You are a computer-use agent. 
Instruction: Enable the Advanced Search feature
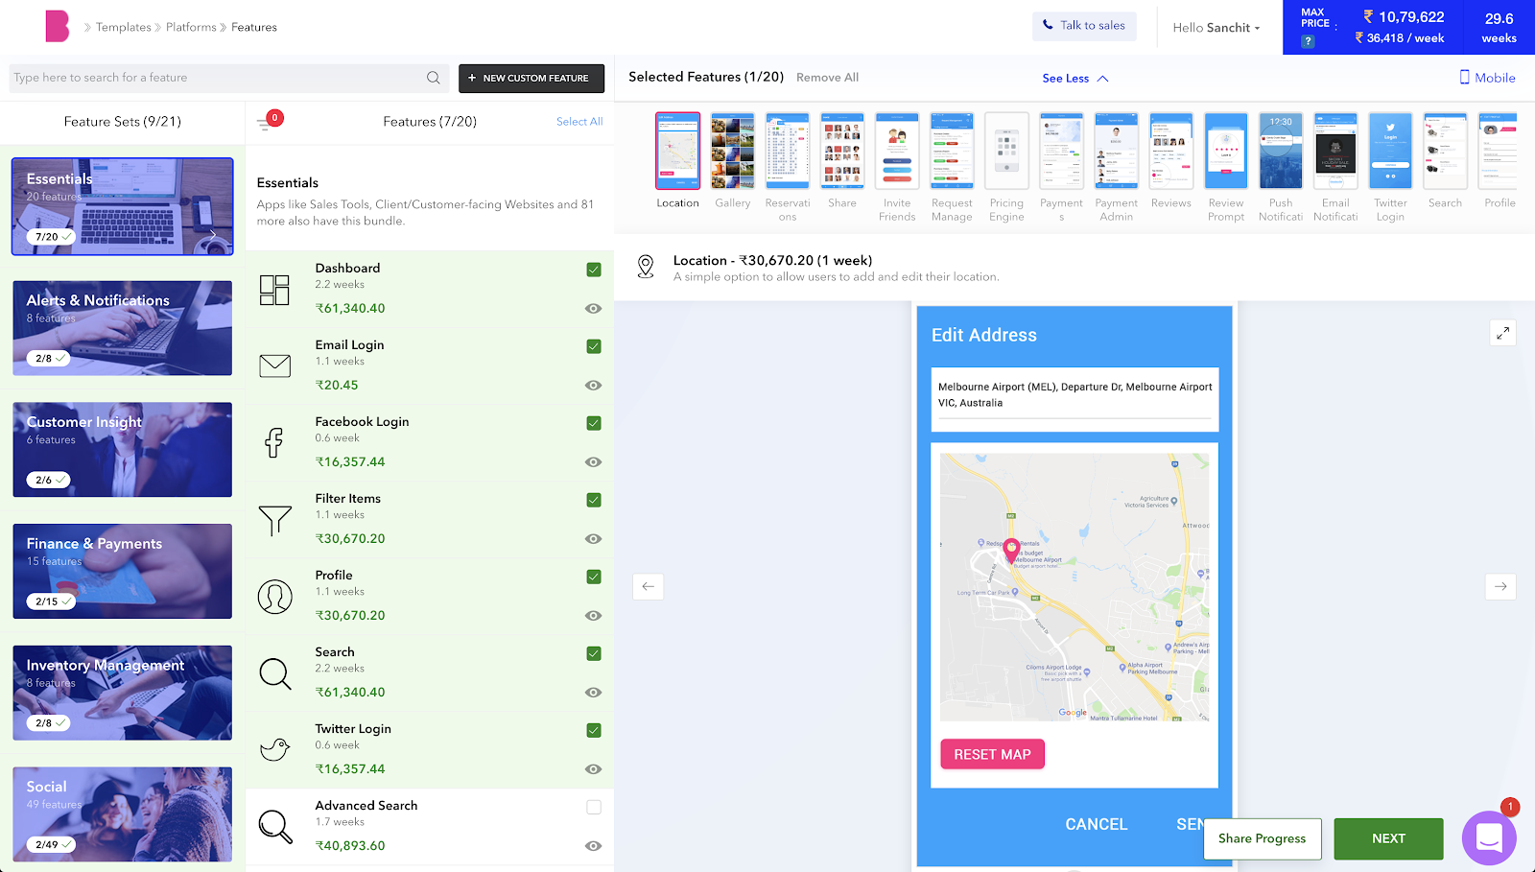[x=593, y=807]
